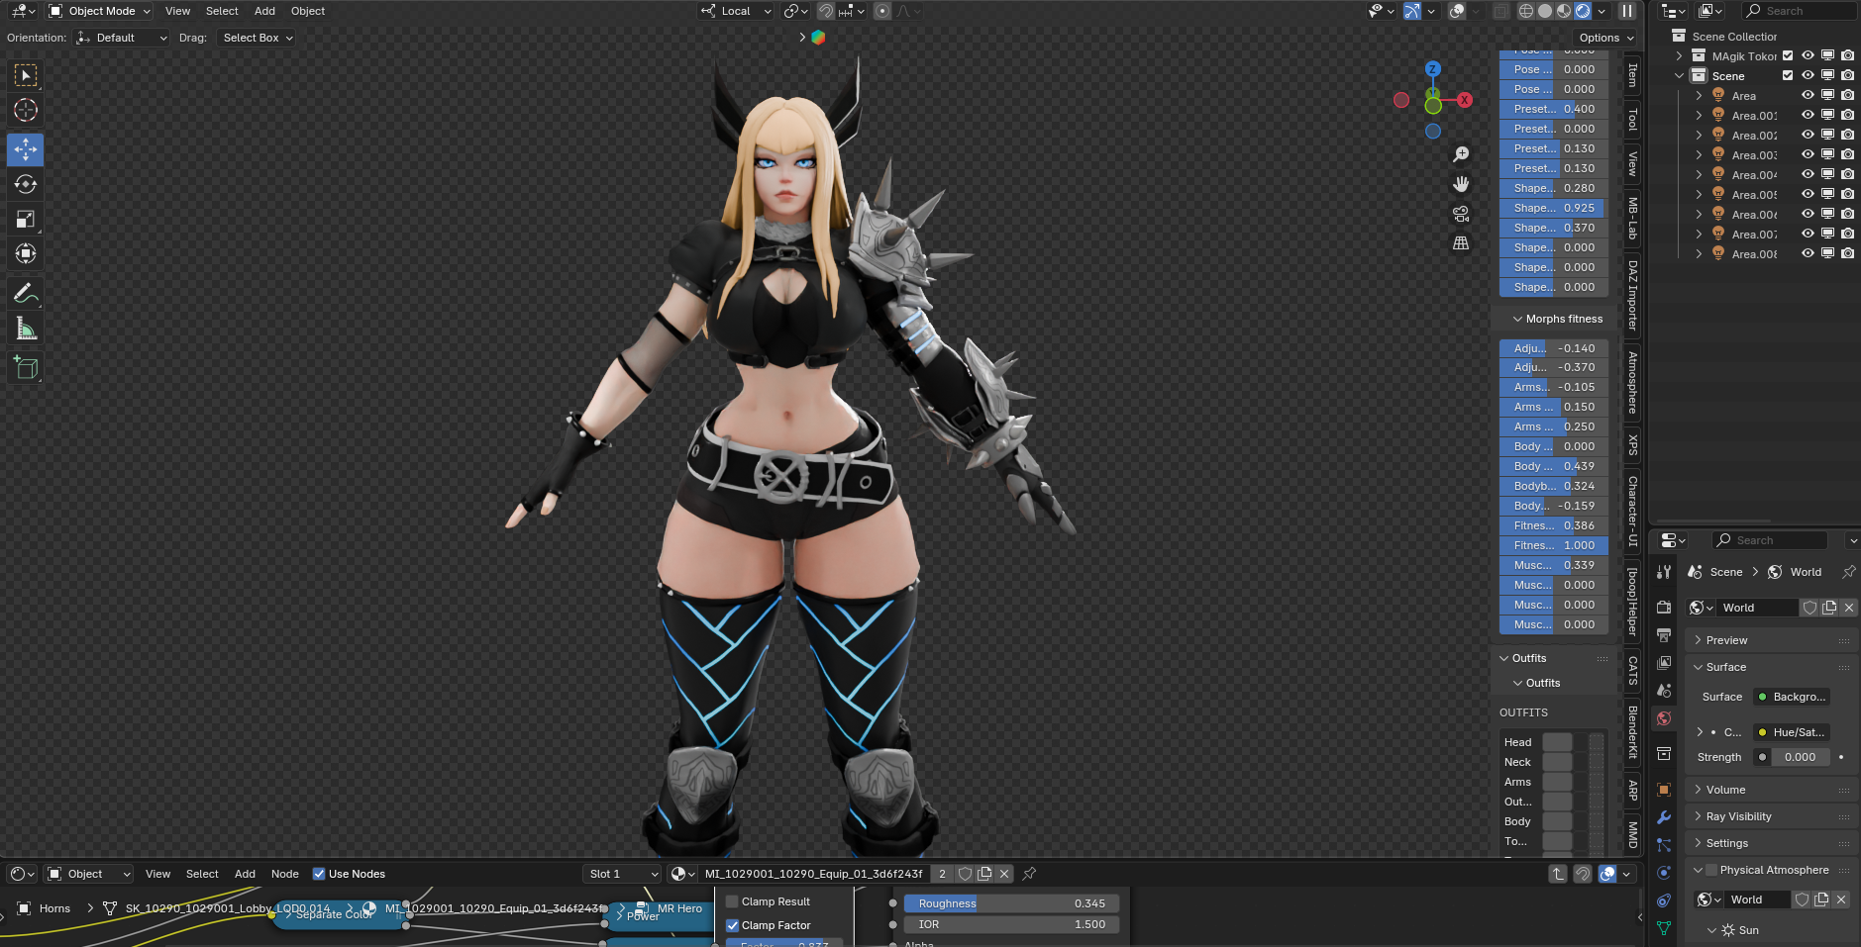Click the IOR value slider

[x=1011, y=924]
